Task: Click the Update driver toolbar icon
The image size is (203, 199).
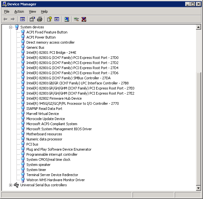Action: [x=76, y=19]
